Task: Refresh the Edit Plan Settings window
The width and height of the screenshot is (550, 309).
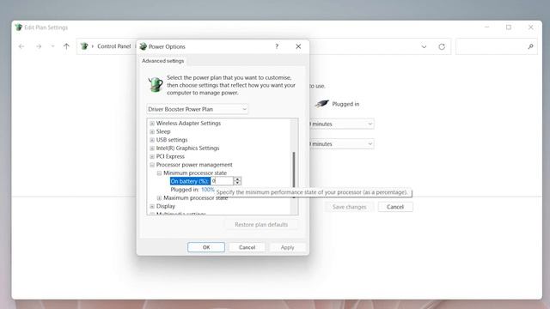Action: coord(442,46)
